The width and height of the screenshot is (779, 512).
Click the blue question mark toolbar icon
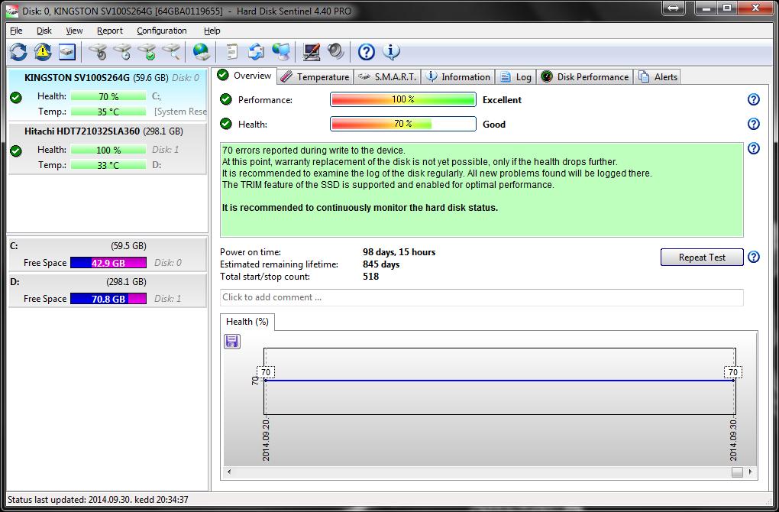point(366,52)
